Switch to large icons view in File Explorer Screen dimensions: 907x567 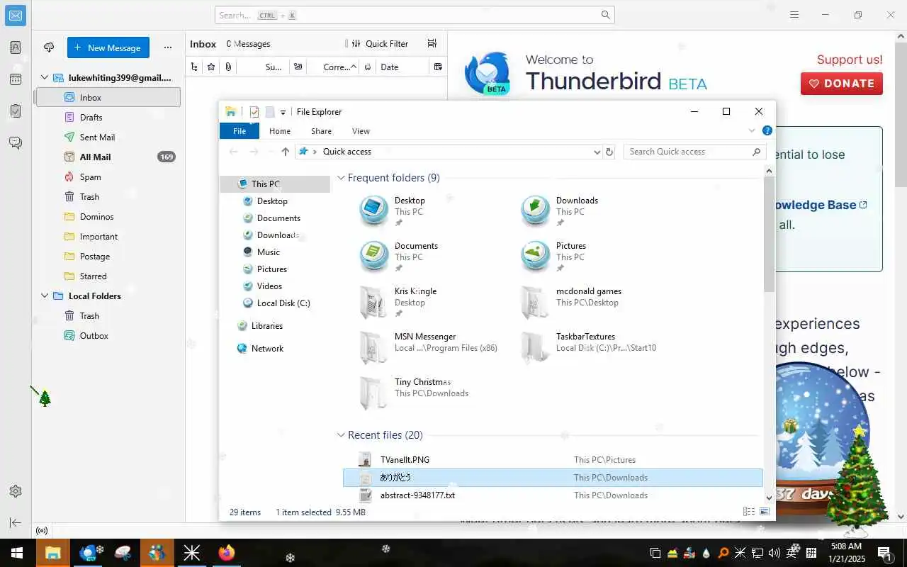pos(765,512)
